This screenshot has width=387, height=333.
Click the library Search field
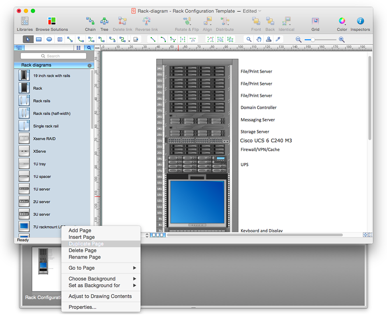pos(53,56)
